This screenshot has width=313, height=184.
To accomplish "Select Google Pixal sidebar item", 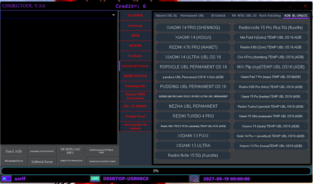I will pyautogui.click(x=135, y=116).
